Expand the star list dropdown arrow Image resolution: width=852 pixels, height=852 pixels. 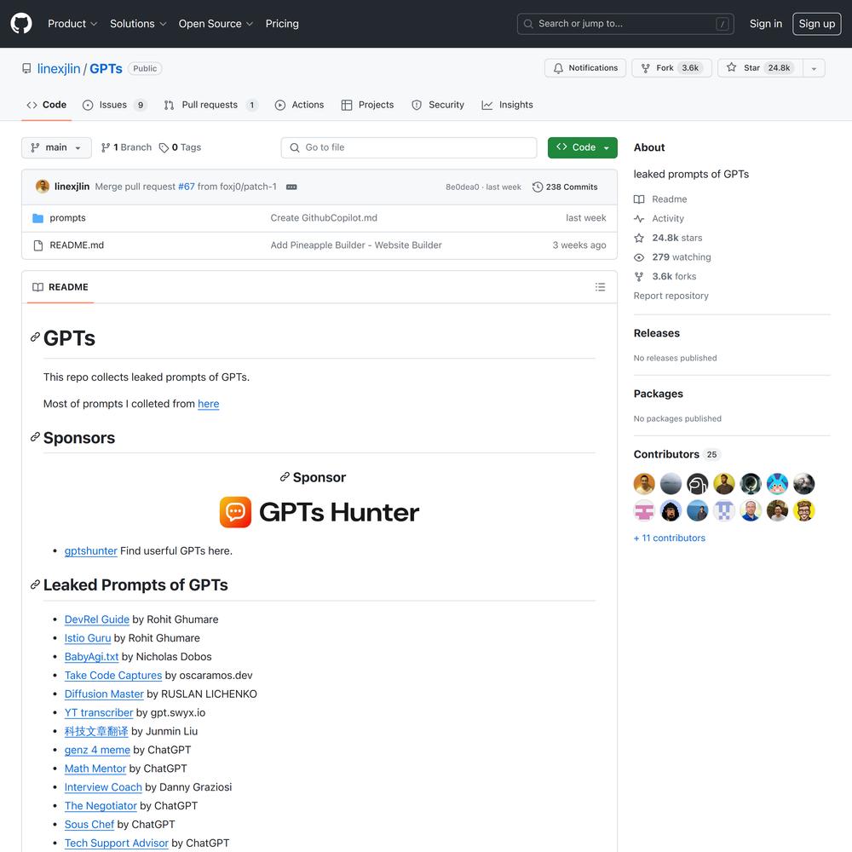[x=814, y=68]
